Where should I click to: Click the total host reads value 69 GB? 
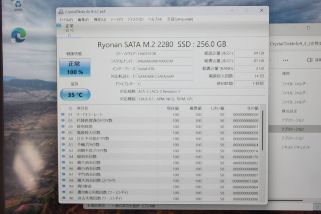250,53
